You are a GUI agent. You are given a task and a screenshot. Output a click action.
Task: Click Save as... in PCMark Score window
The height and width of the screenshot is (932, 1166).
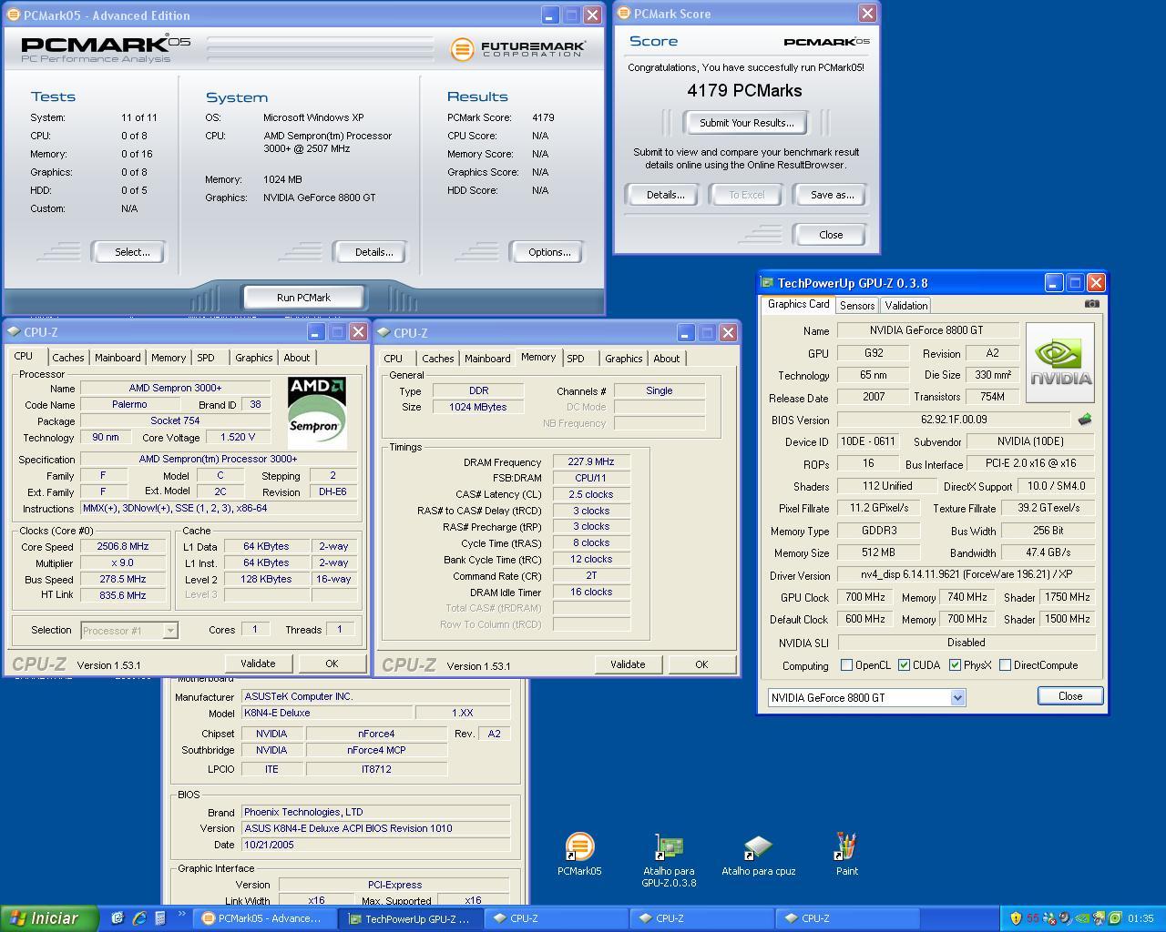point(832,195)
